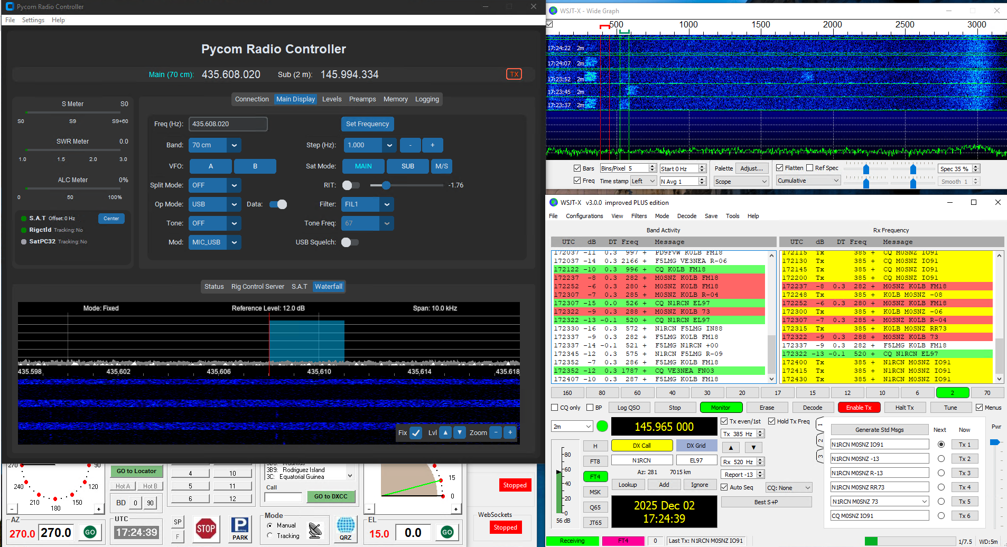This screenshot has width=1007, height=547.
Task: Open the Cumulative palette dropdown in Wide Graph
Action: click(x=807, y=181)
